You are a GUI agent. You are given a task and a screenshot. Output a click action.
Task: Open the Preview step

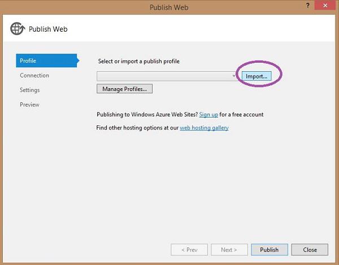tap(29, 105)
